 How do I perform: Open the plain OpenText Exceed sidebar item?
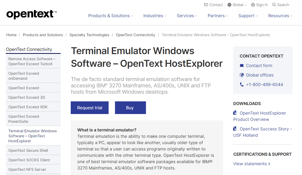pyautogui.click(x=33, y=88)
